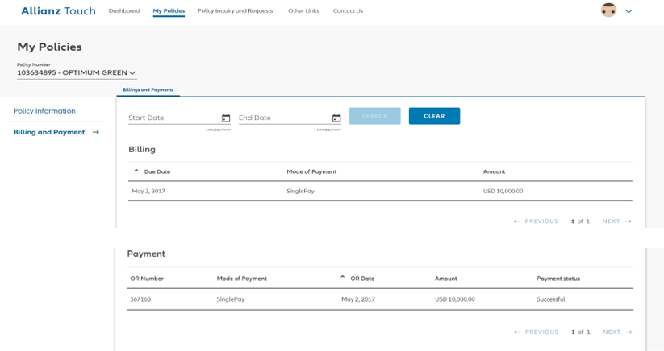Select Policy Information in the sidebar
This screenshot has width=664, height=351.
pos(44,111)
